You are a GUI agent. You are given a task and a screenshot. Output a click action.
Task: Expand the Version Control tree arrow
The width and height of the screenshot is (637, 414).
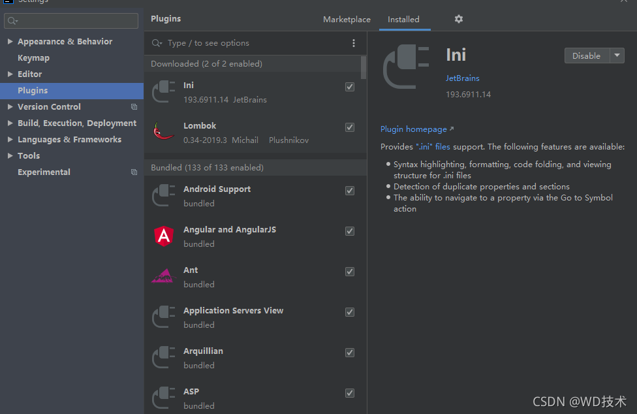pyautogui.click(x=10, y=107)
